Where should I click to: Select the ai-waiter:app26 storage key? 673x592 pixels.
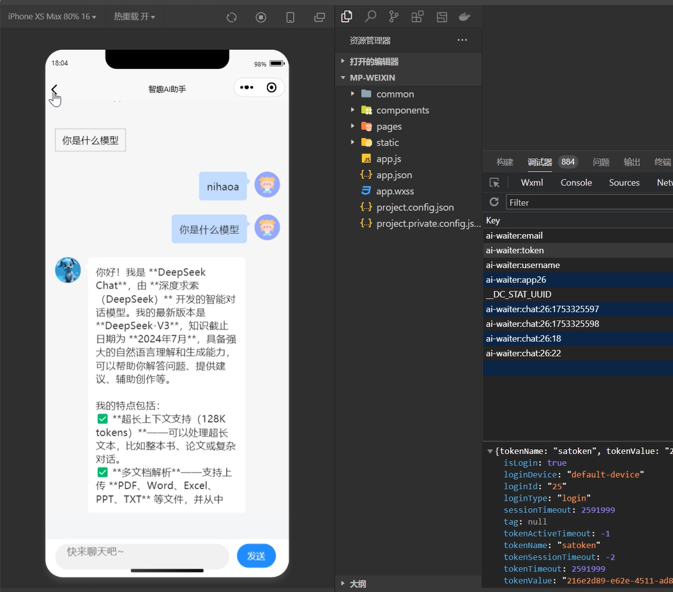click(578, 280)
